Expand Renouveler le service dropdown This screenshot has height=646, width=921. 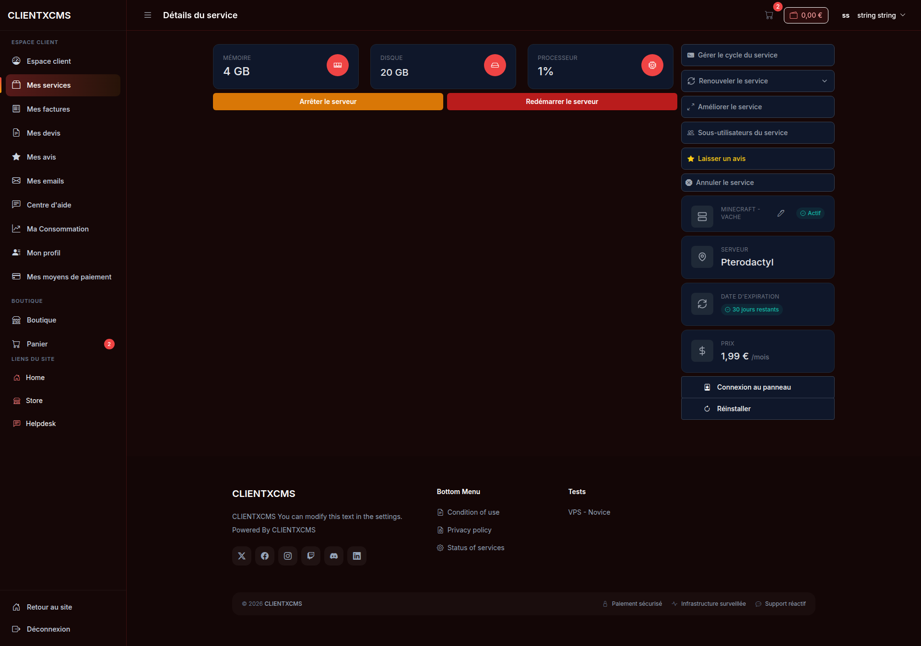[x=757, y=81]
